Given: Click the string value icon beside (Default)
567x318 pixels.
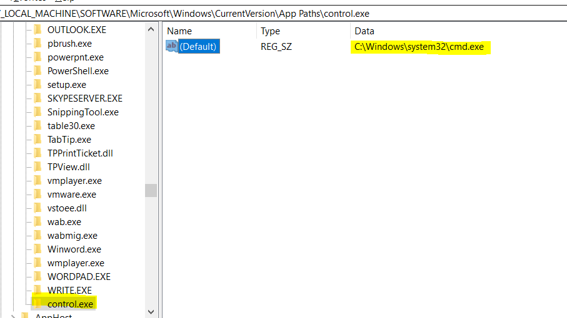Looking at the screenshot, I should [172, 47].
